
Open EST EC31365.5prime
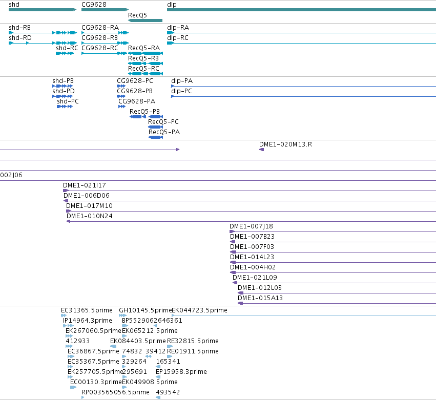point(64,316)
